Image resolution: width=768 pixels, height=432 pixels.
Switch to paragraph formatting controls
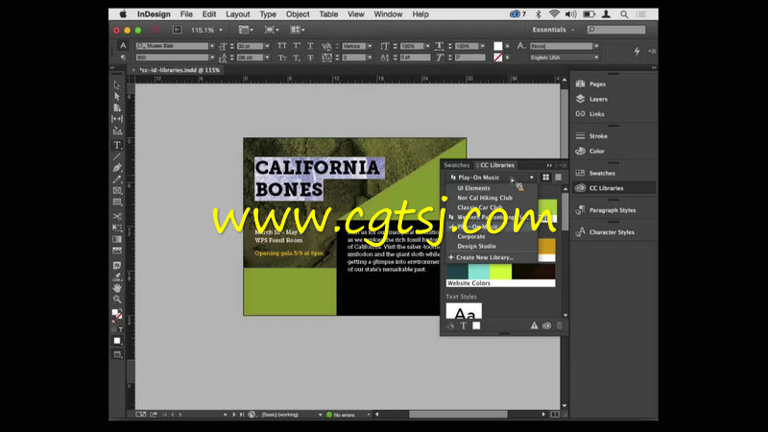pos(123,58)
